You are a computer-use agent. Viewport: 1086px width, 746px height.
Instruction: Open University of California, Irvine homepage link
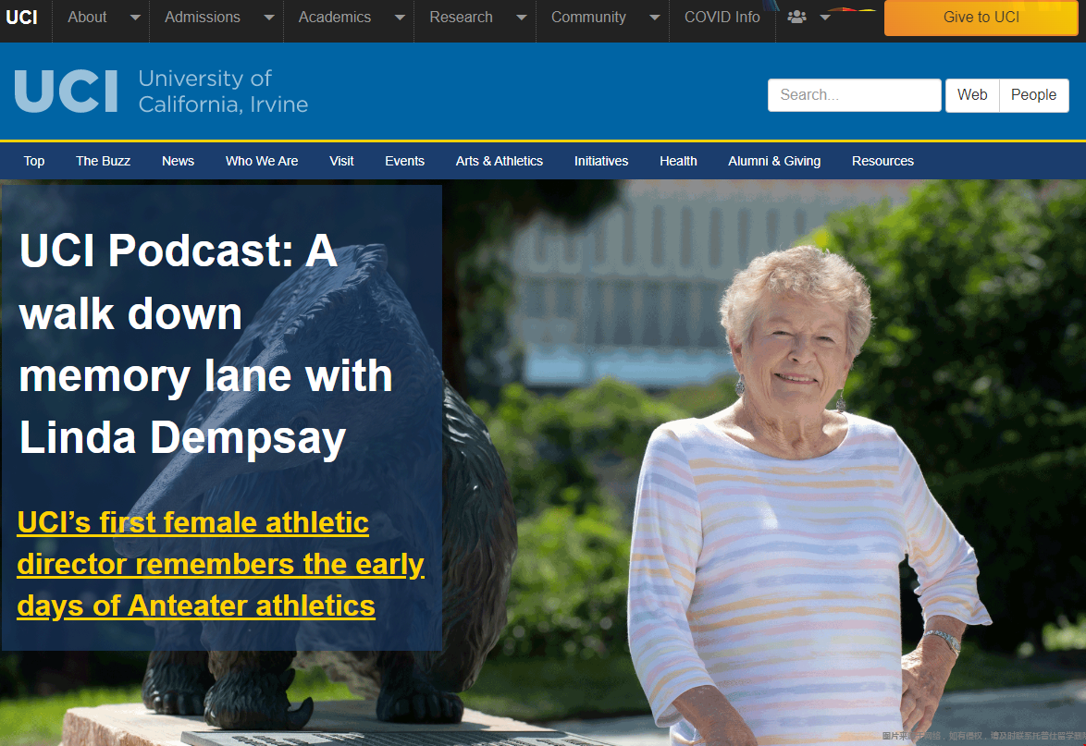tap(223, 91)
